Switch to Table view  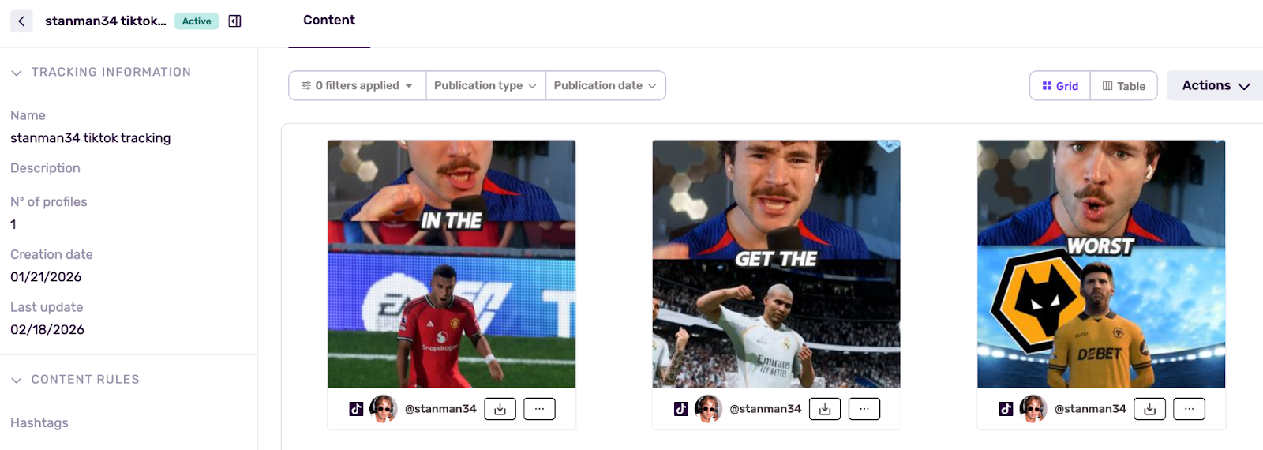click(x=1123, y=86)
